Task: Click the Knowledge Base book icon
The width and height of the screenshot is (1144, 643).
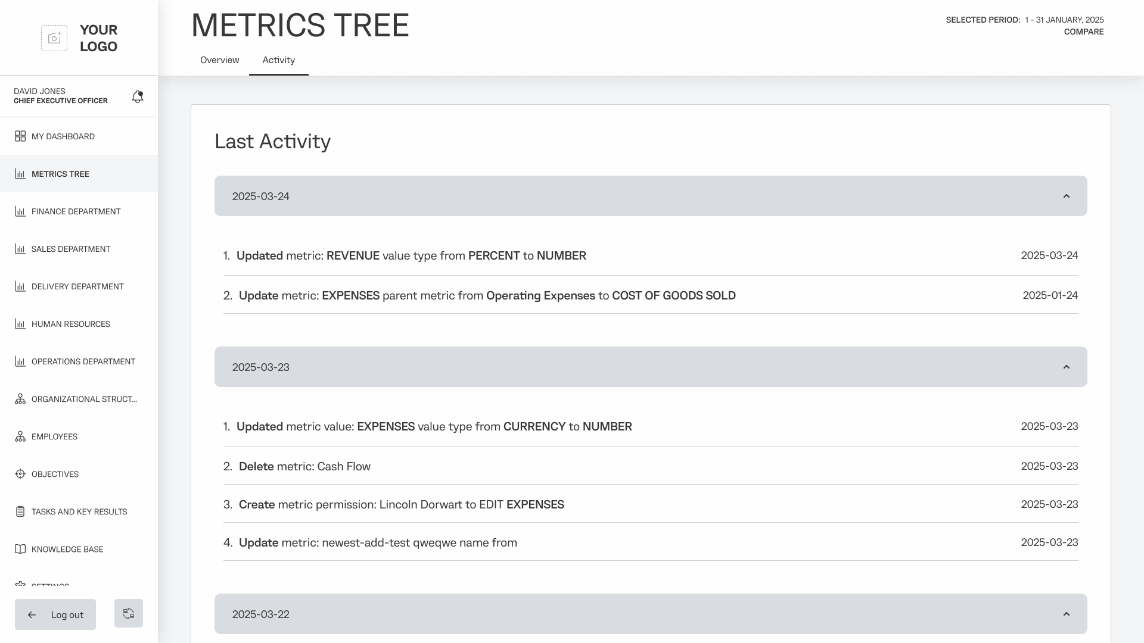Action: (x=20, y=549)
